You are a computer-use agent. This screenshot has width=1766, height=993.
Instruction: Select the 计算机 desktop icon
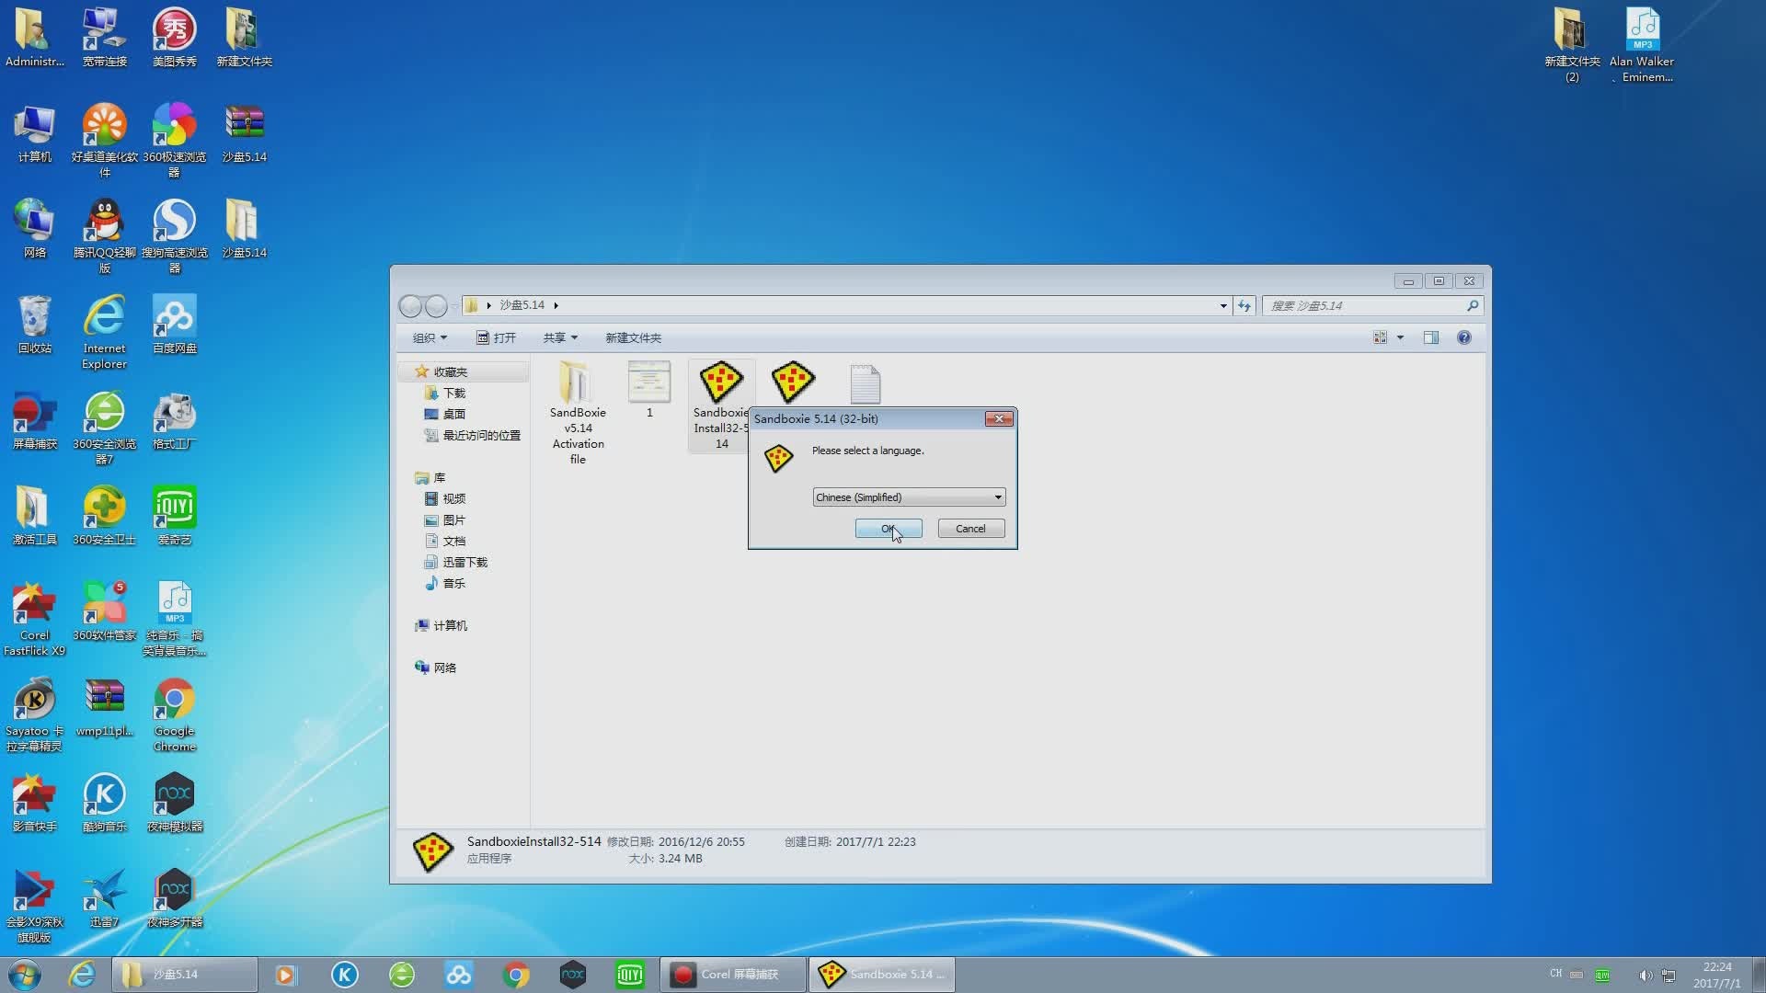[x=35, y=134]
